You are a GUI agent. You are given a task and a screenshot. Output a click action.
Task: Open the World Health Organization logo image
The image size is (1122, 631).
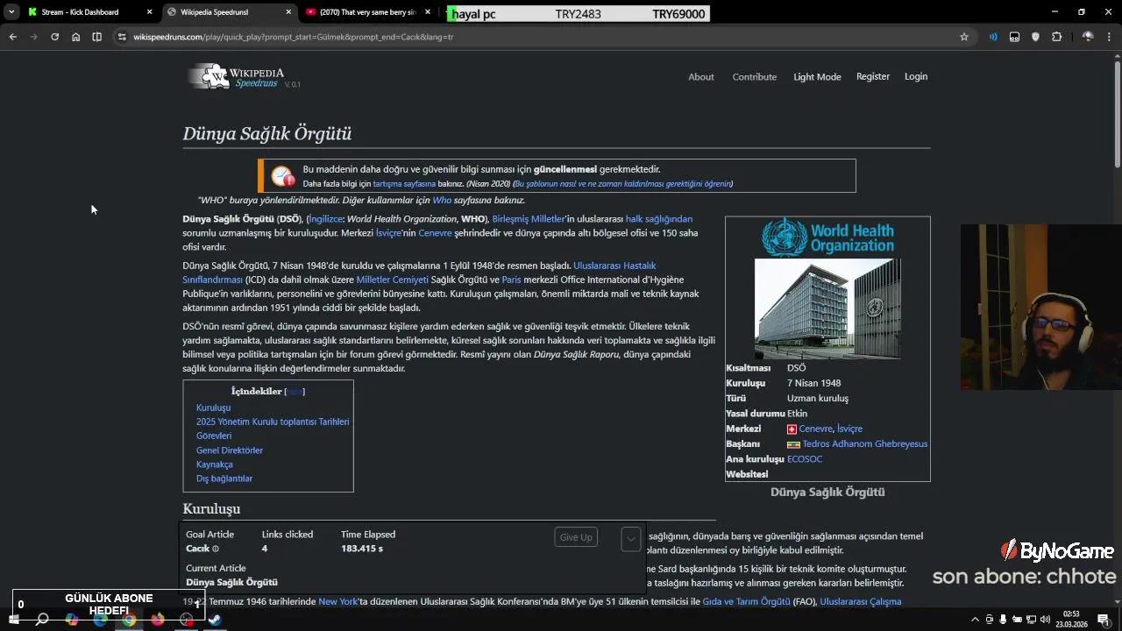827,238
